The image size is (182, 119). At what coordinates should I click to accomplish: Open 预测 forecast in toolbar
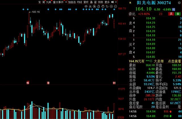100,2
